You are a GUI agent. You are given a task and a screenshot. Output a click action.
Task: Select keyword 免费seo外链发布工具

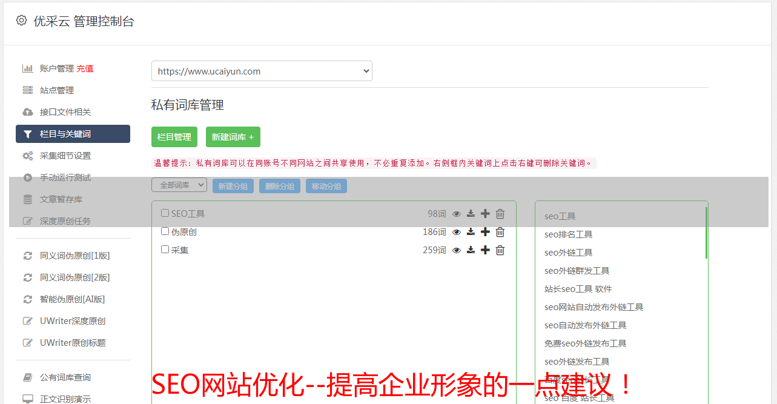click(x=585, y=343)
